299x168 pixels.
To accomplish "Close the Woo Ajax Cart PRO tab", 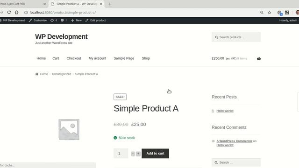I will pyautogui.click(x=45, y=4).
